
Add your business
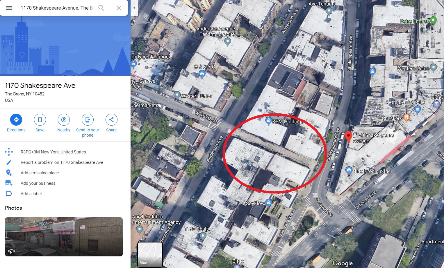click(x=38, y=183)
